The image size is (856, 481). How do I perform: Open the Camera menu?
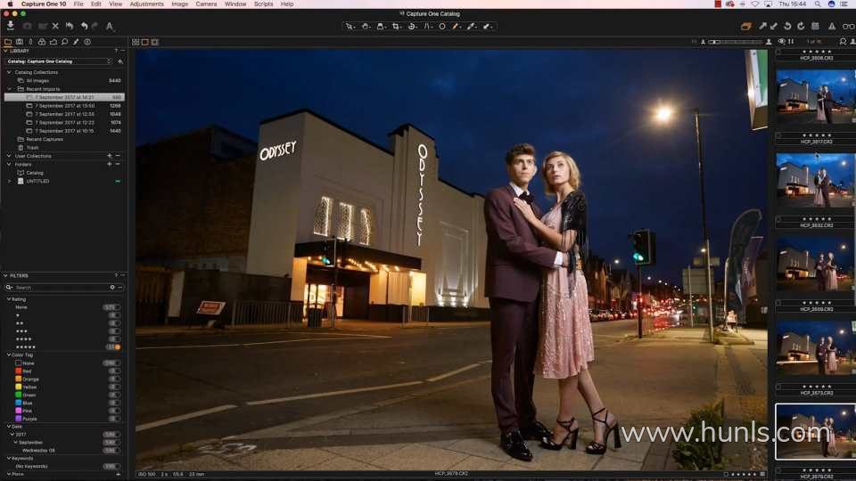pyautogui.click(x=206, y=4)
